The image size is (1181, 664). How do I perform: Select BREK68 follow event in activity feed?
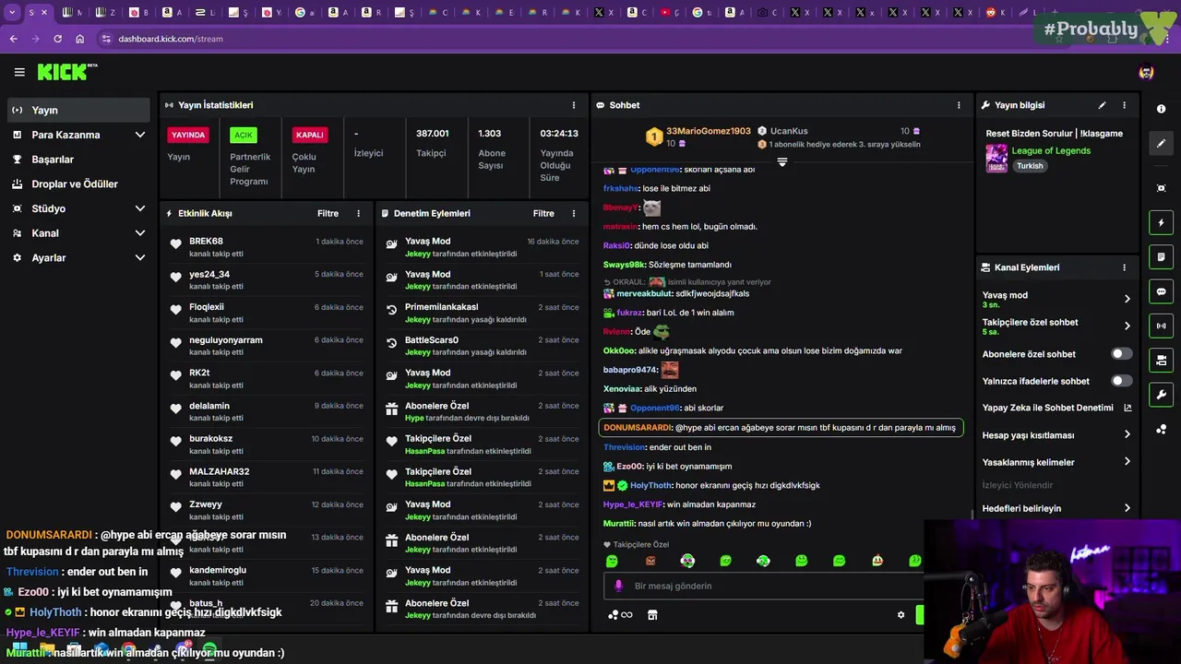pos(266,247)
